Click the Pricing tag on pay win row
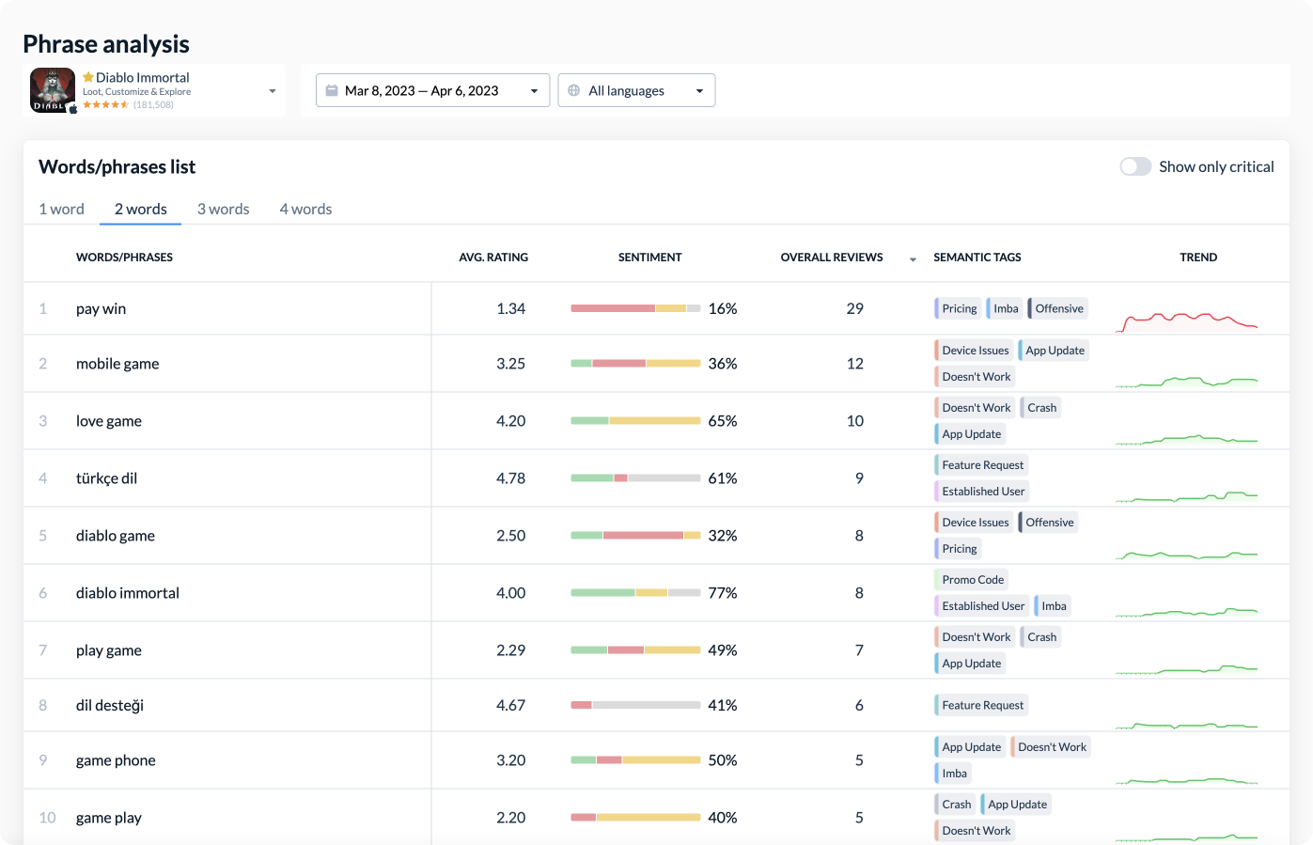1313x845 pixels. click(x=957, y=307)
